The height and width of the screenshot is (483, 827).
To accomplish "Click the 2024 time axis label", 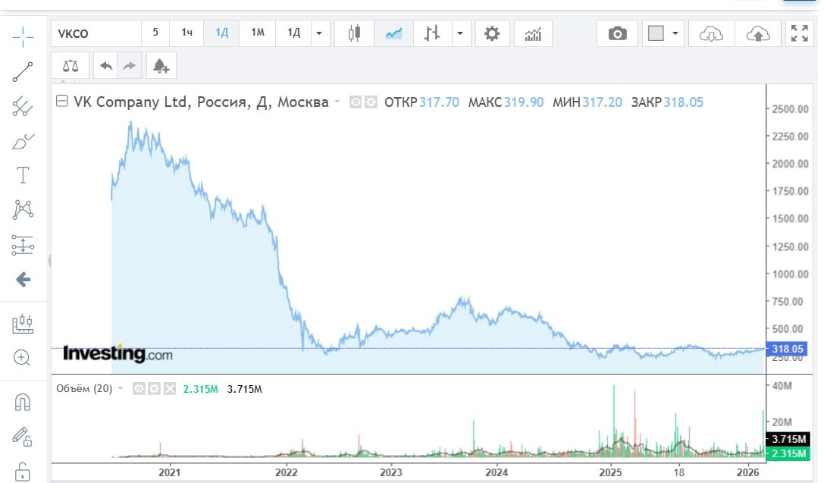I will [497, 472].
